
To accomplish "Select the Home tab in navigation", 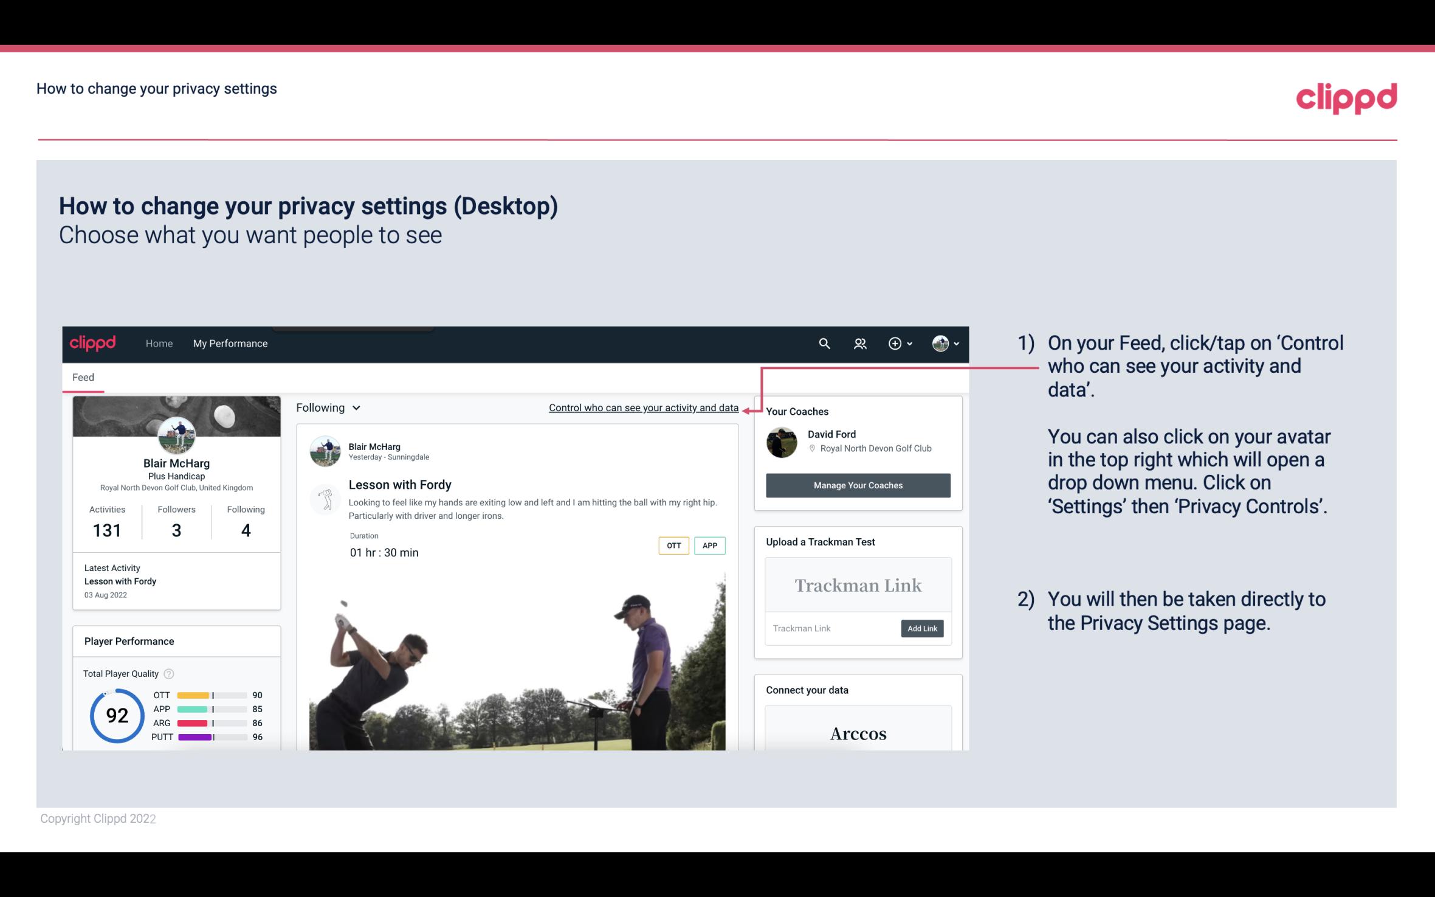I will point(159,343).
